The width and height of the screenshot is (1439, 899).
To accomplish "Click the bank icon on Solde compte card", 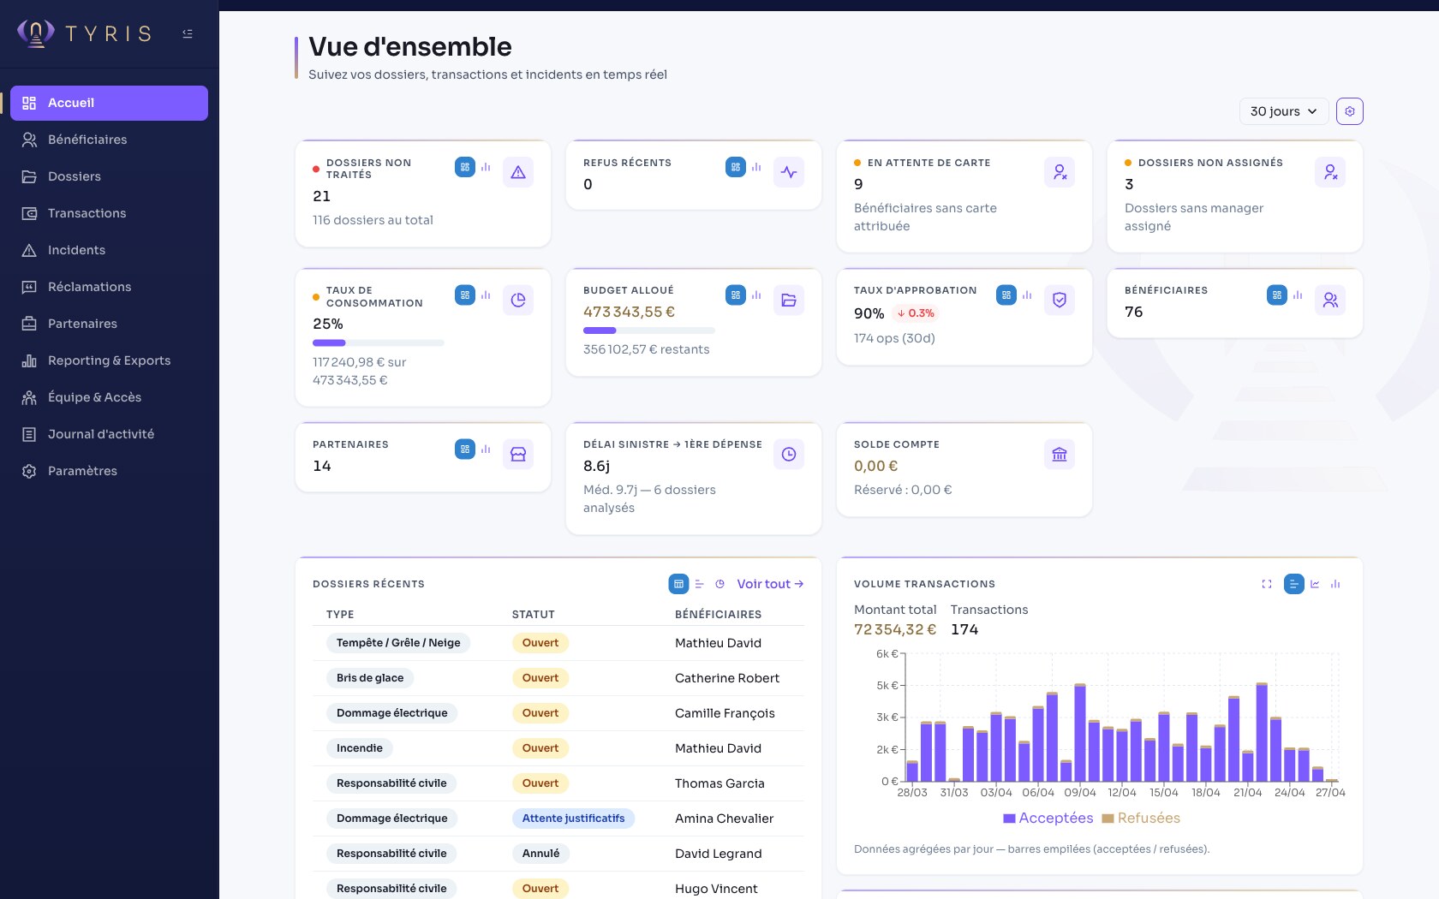I will tap(1060, 454).
